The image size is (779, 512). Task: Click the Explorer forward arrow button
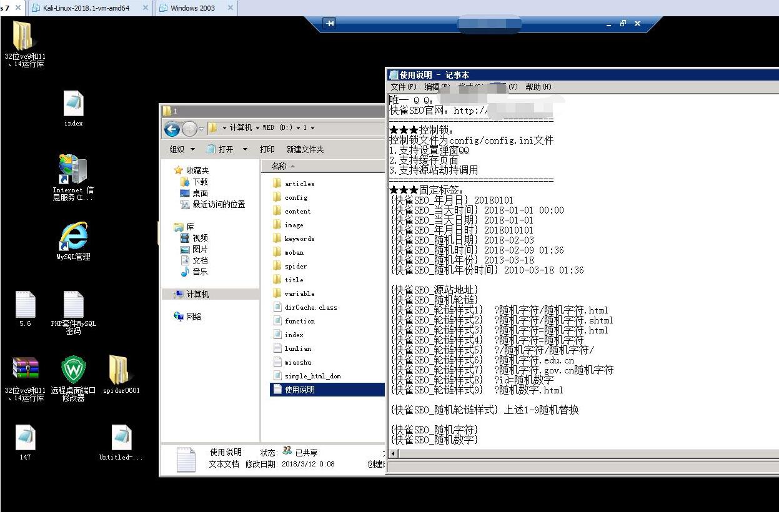[x=189, y=129]
